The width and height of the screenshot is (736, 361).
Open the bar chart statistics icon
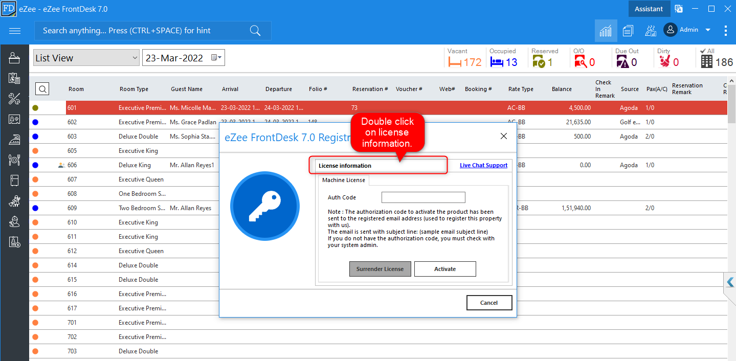[606, 31]
